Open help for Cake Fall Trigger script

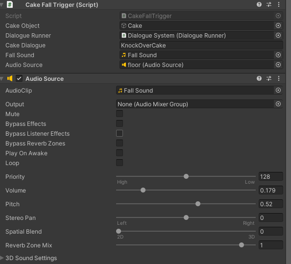pos(259,4)
